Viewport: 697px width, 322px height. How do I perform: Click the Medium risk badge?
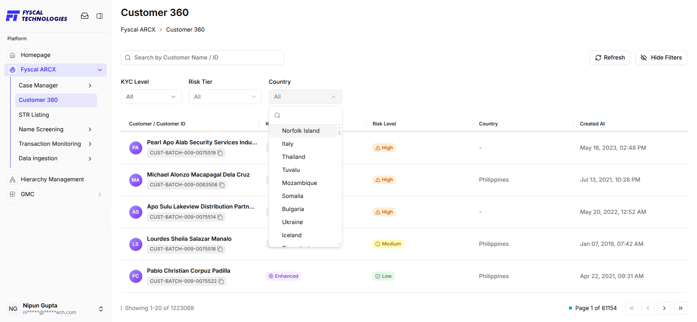coord(388,244)
